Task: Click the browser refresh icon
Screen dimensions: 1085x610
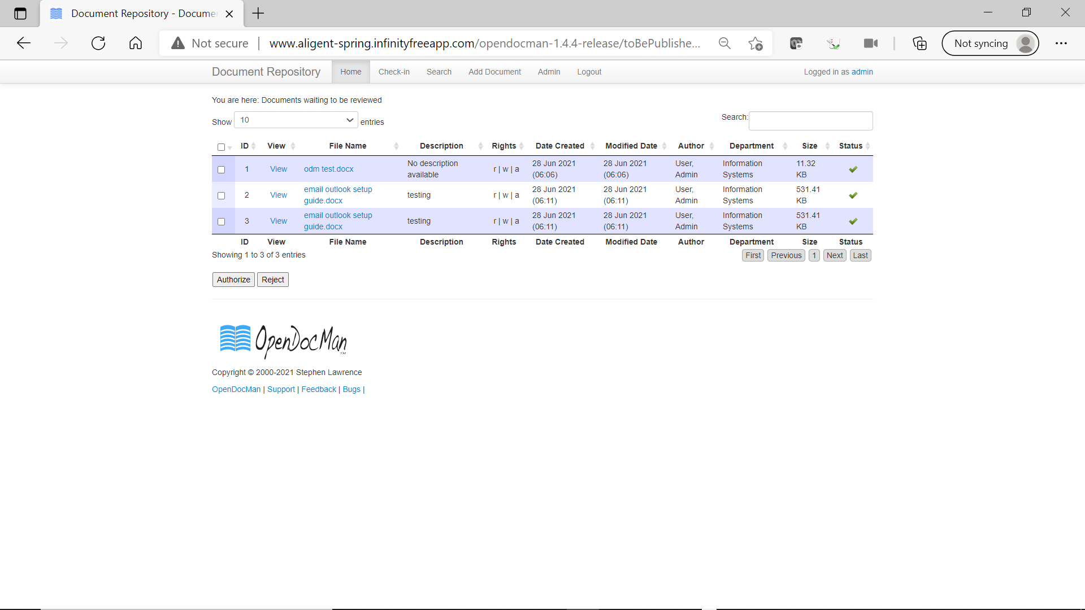Action: point(98,43)
